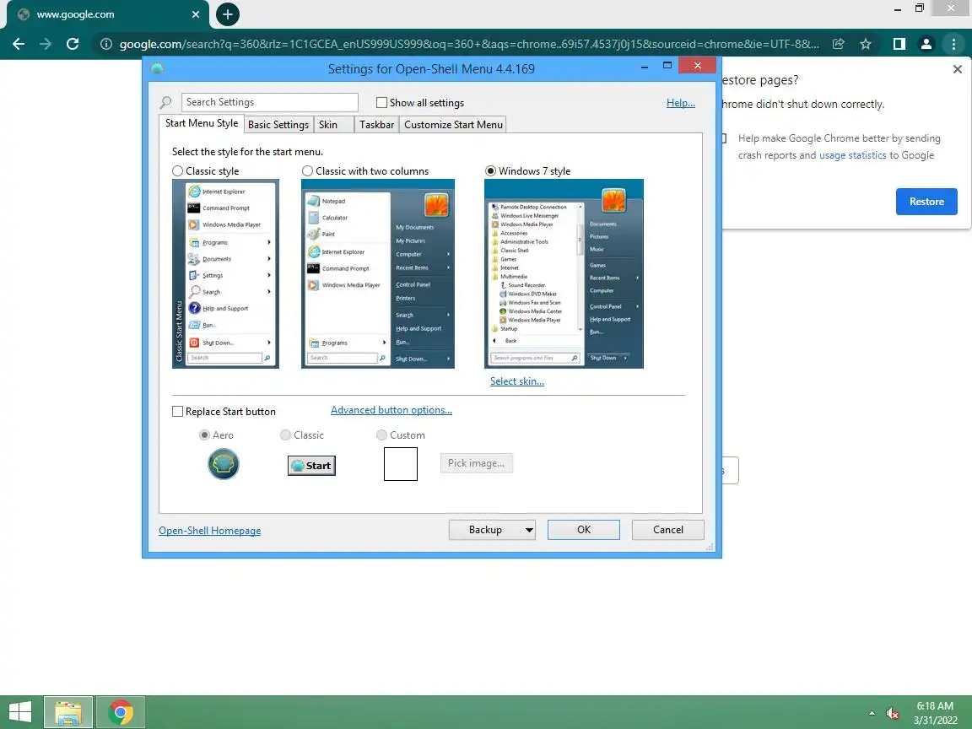Enable Show all settings checkbox
The height and width of the screenshot is (729, 972).
382,102
